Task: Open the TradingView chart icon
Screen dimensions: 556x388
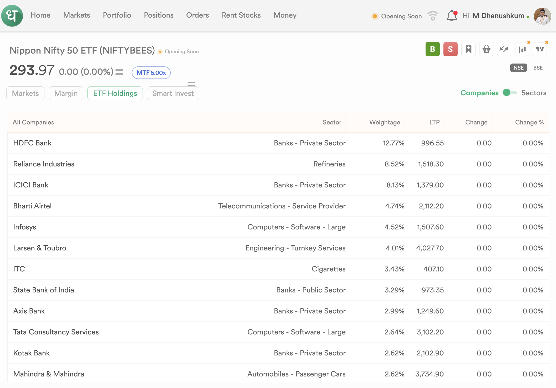Action: (x=540, y=49)
